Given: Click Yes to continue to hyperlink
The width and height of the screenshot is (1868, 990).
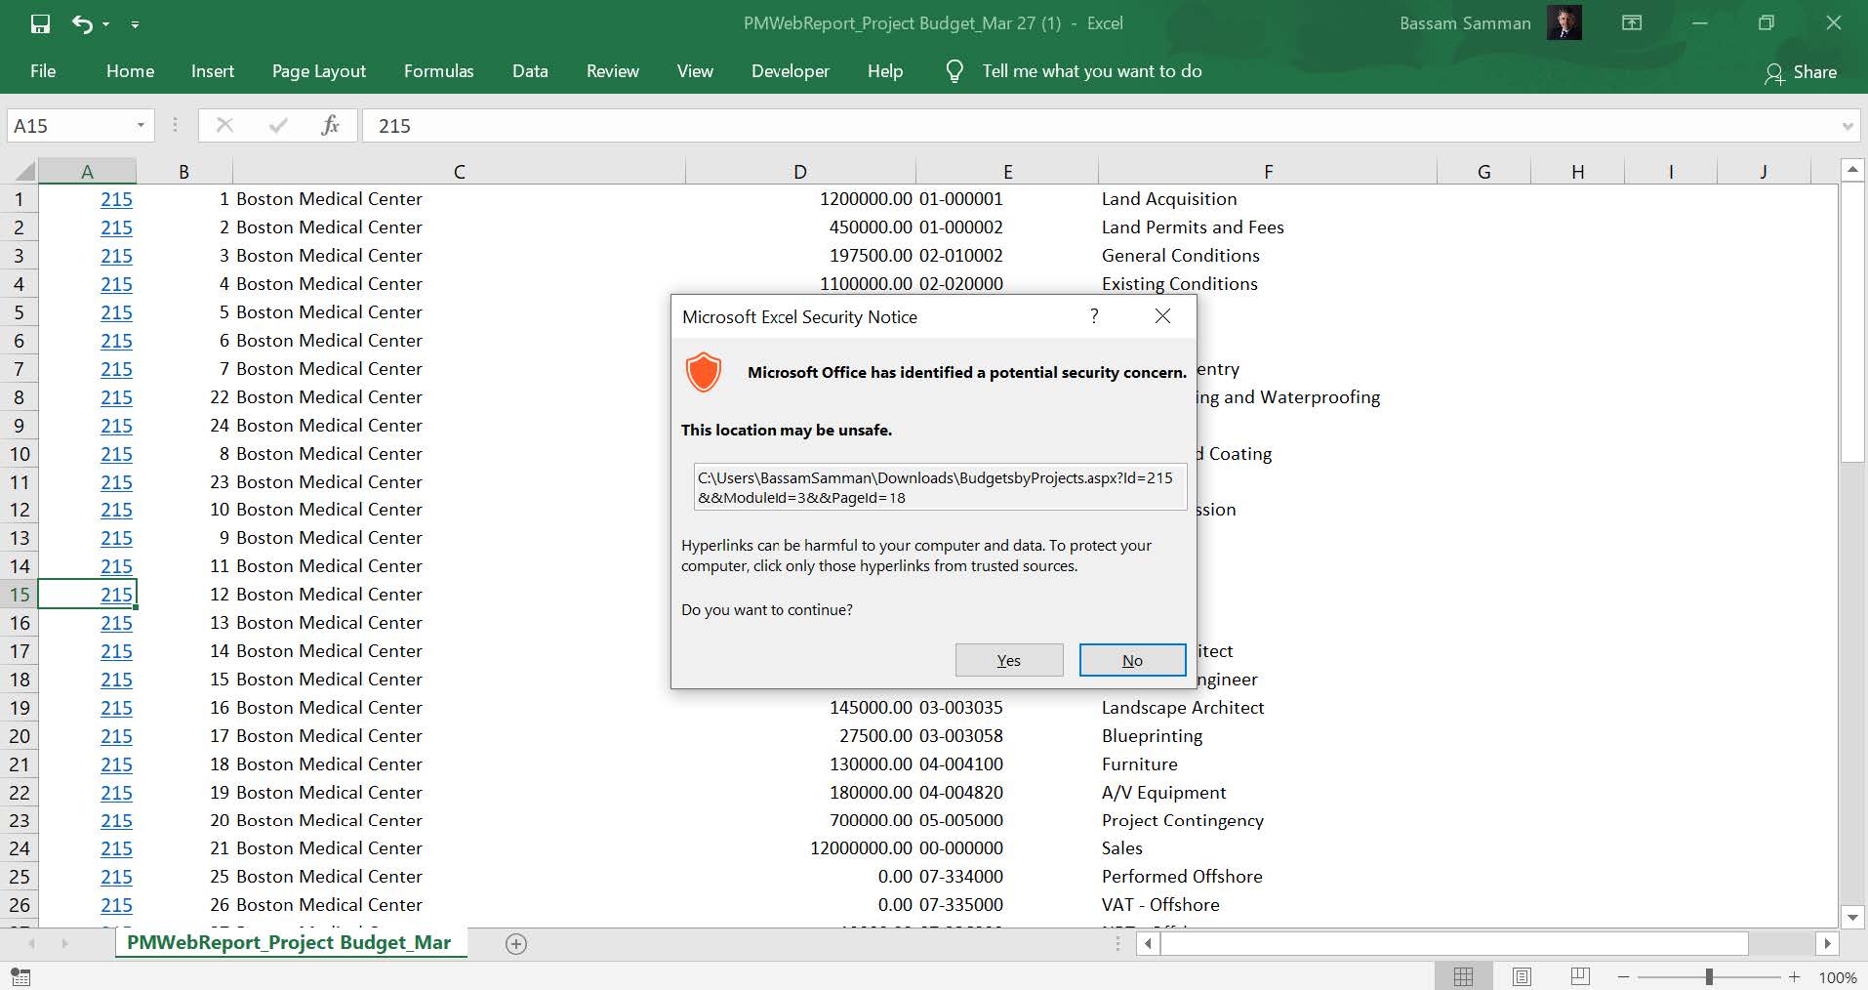Looking at the screenshot, I should pyautogui.click(x=1008, y=660).
